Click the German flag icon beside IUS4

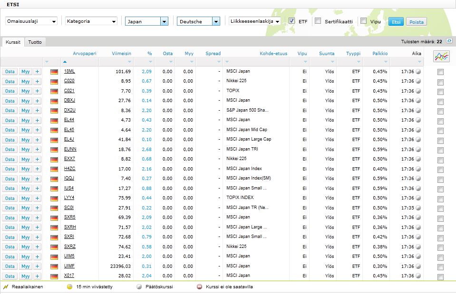[x=54, y=189]
